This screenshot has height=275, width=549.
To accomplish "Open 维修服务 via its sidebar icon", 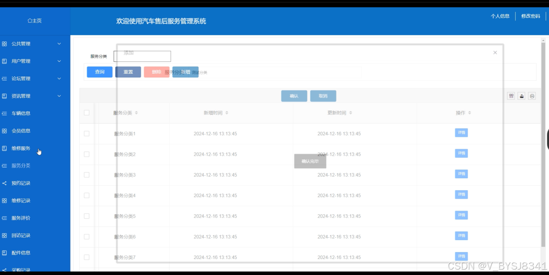I will [5, 148].
